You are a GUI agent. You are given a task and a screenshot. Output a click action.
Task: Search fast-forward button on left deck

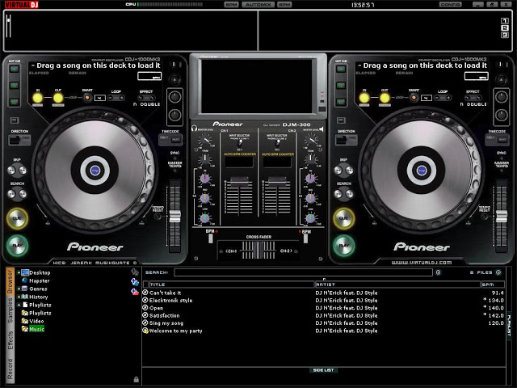coord(23,194)
